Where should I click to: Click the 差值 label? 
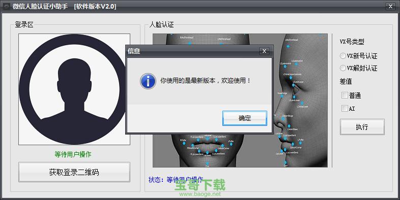click(346, 81)
